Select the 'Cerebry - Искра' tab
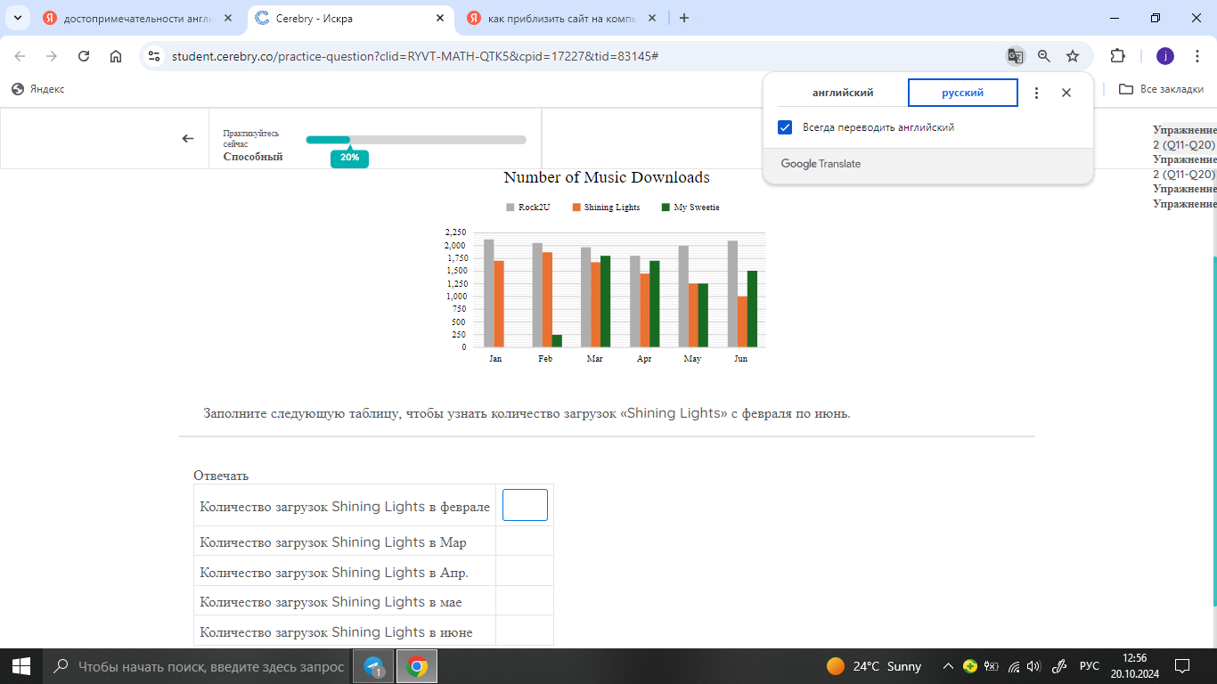 (x=350, y=18)
